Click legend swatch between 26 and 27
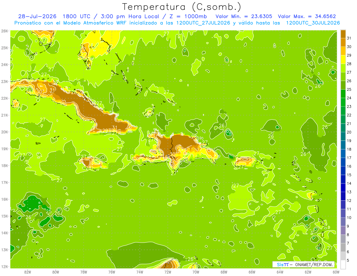This screenshot has width=357, height=276. click(x=343, y=77)
